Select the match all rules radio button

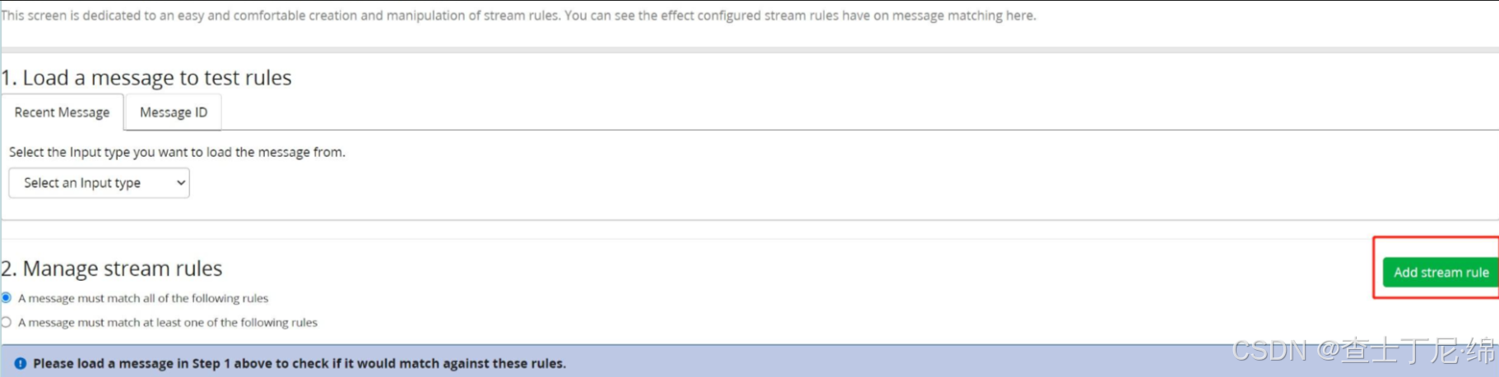pyautogui.click(x=6, y=297)
